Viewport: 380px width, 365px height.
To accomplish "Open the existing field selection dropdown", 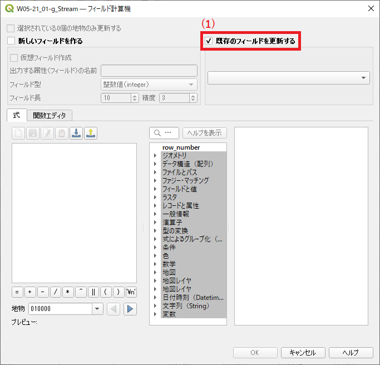I will click(x=288, y=78).
